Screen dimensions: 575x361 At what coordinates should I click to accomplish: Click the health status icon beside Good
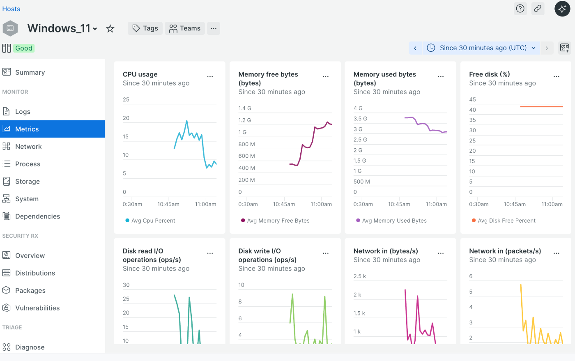pyautogui.click(x=7, y=48)
